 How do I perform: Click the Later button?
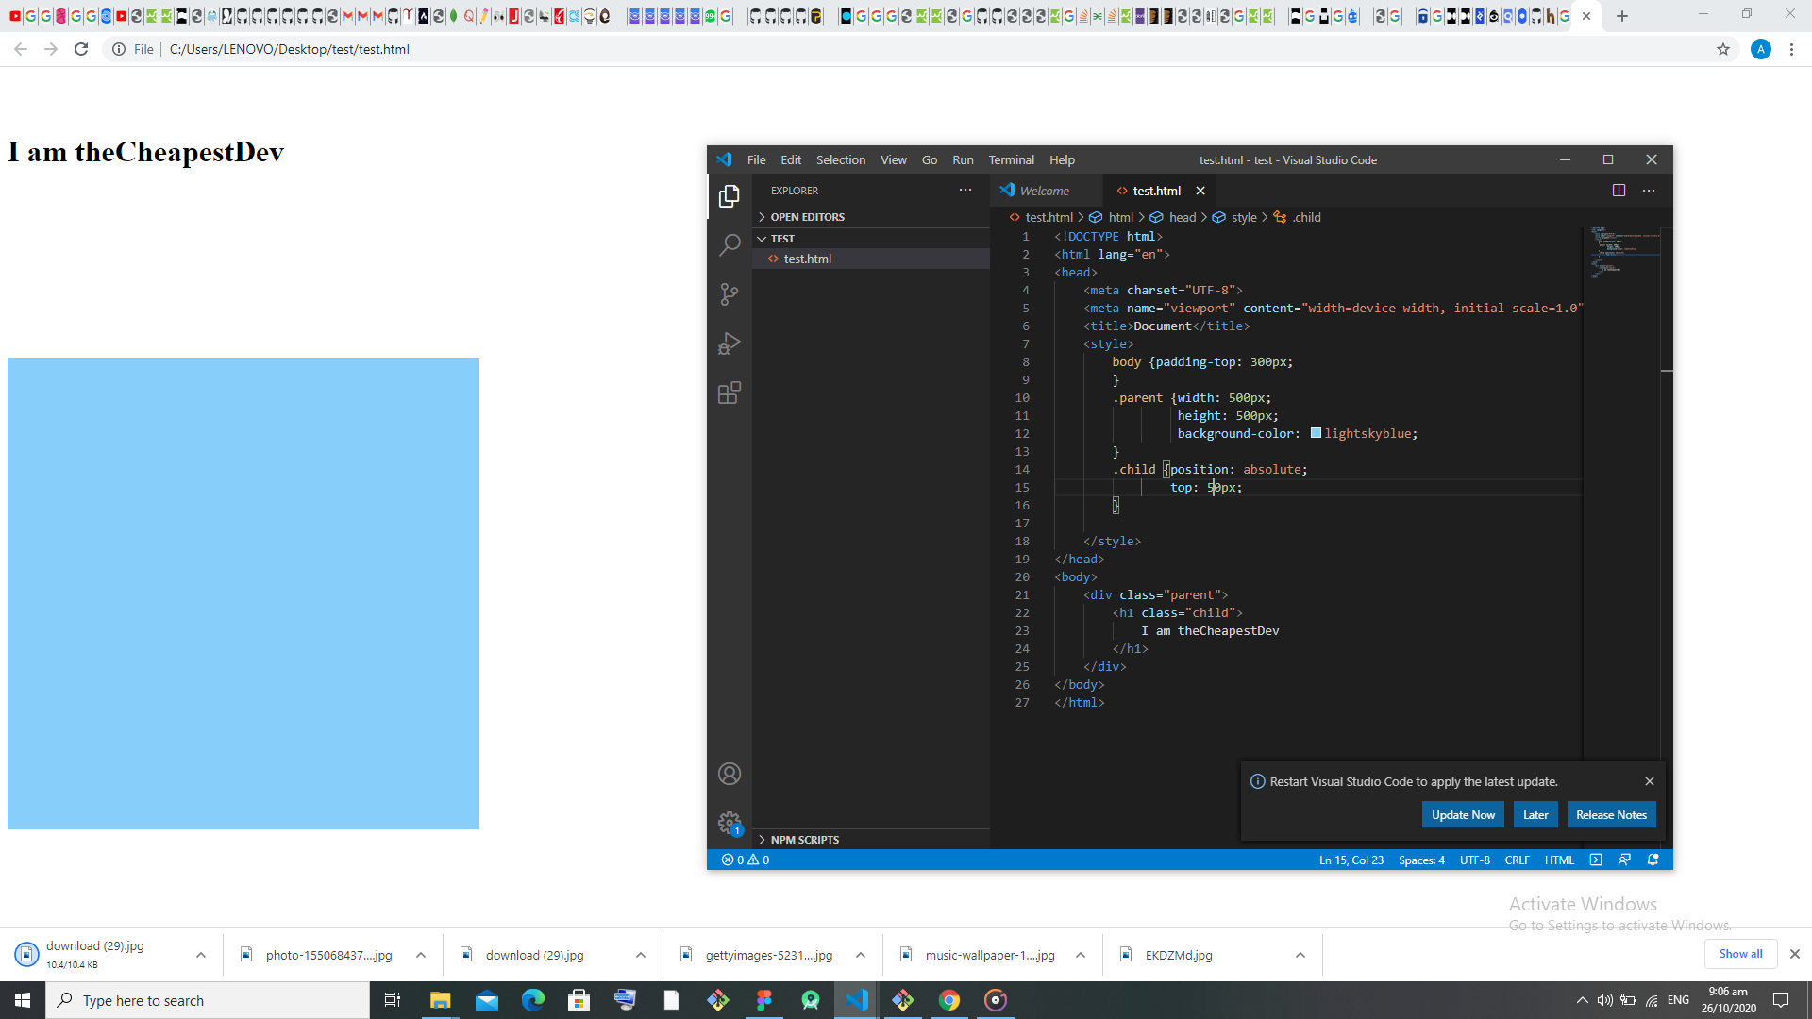1535,815
